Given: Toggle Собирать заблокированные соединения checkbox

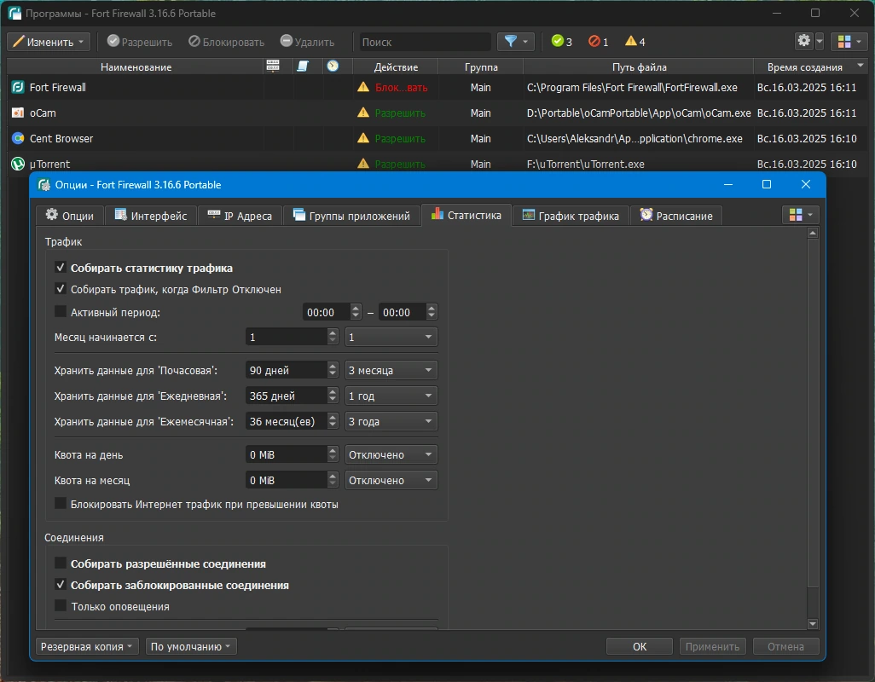Looking at the screenshot, I should [61, 585].
